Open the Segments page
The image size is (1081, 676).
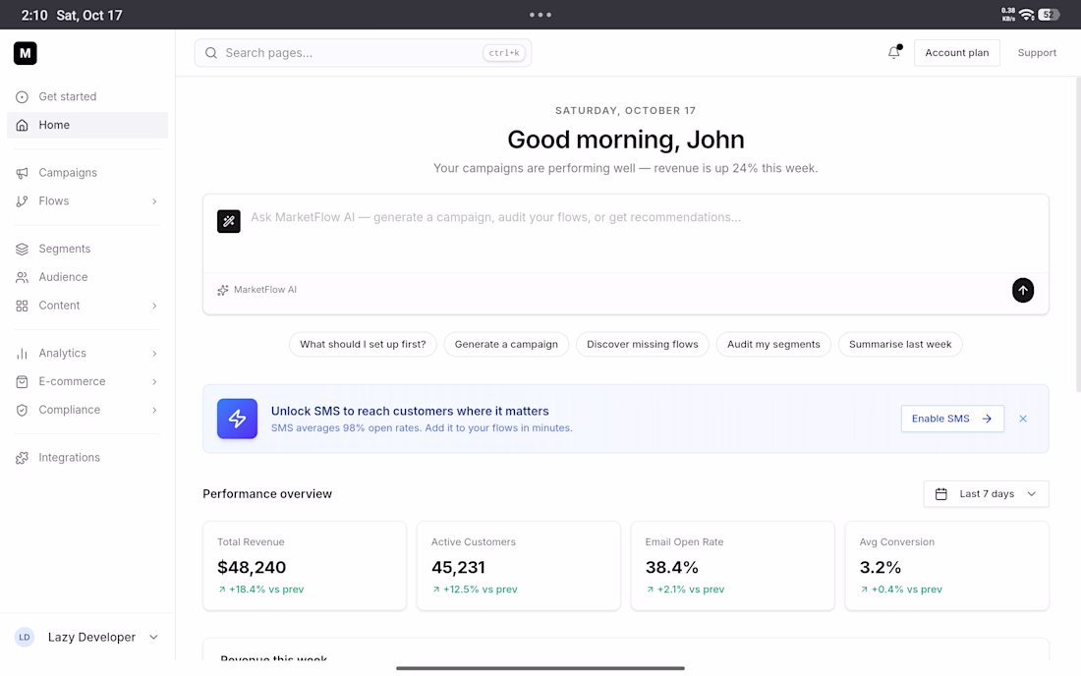[x=87, y=249]
